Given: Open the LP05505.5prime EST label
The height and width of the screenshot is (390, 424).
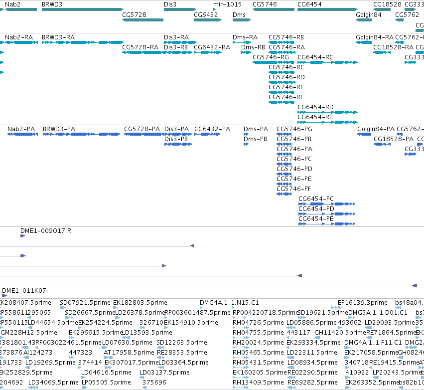Looking at the screenshot, I should click(x=106, y=383).
